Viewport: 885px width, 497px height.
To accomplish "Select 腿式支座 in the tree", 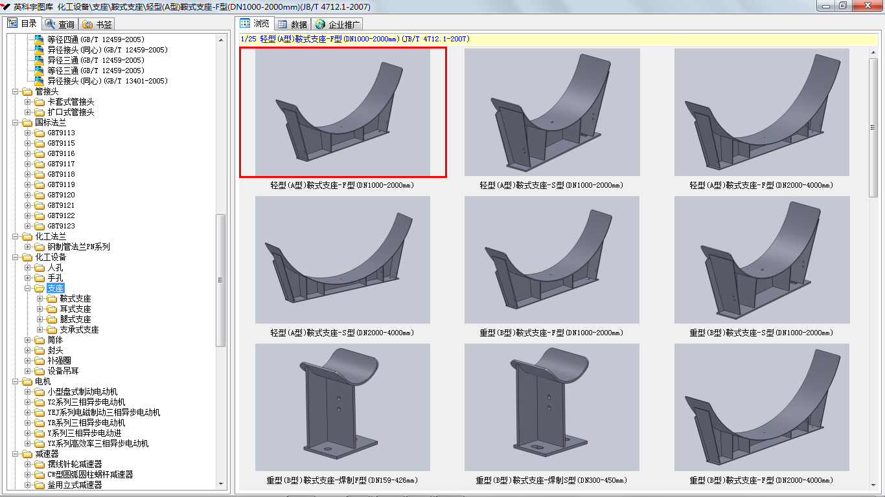I will (x=75, y=319).
